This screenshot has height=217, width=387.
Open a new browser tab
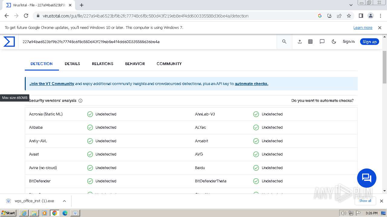82,5
